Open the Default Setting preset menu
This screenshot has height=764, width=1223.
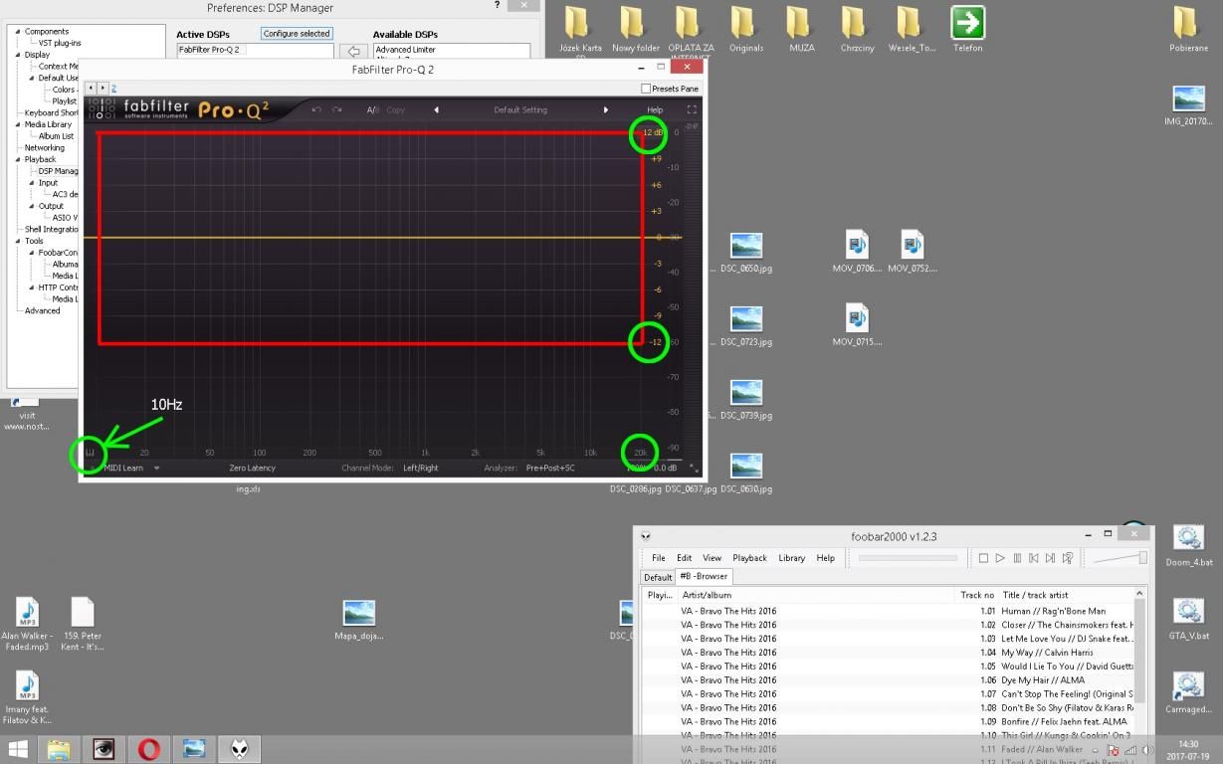pos(520,109)
